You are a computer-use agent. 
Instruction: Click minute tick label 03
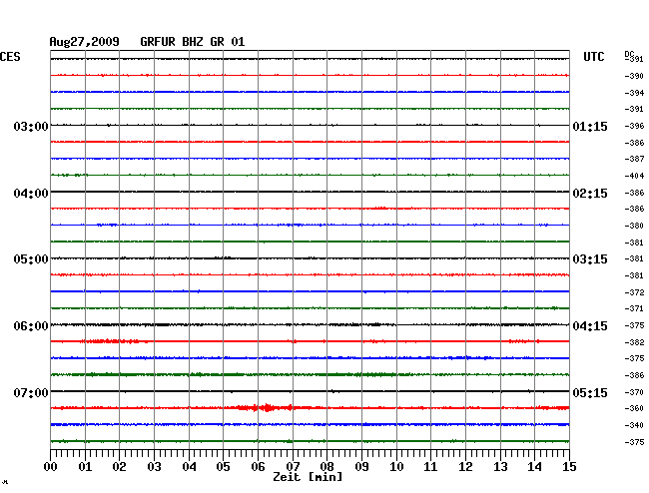(x=154, y=467)
